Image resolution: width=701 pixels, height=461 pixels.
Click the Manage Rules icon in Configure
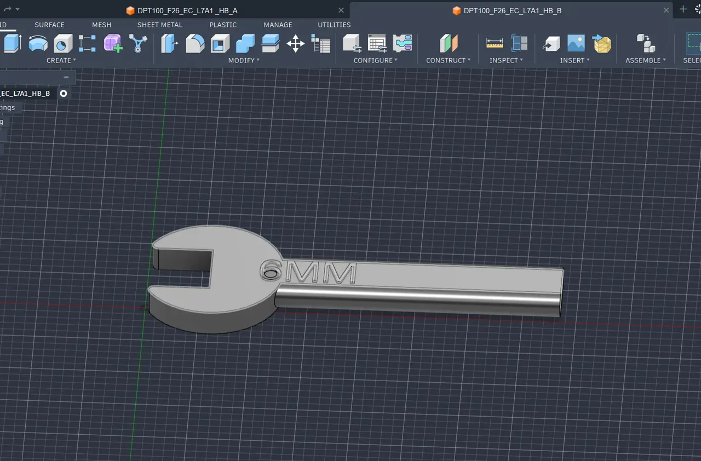coord(403,43)
